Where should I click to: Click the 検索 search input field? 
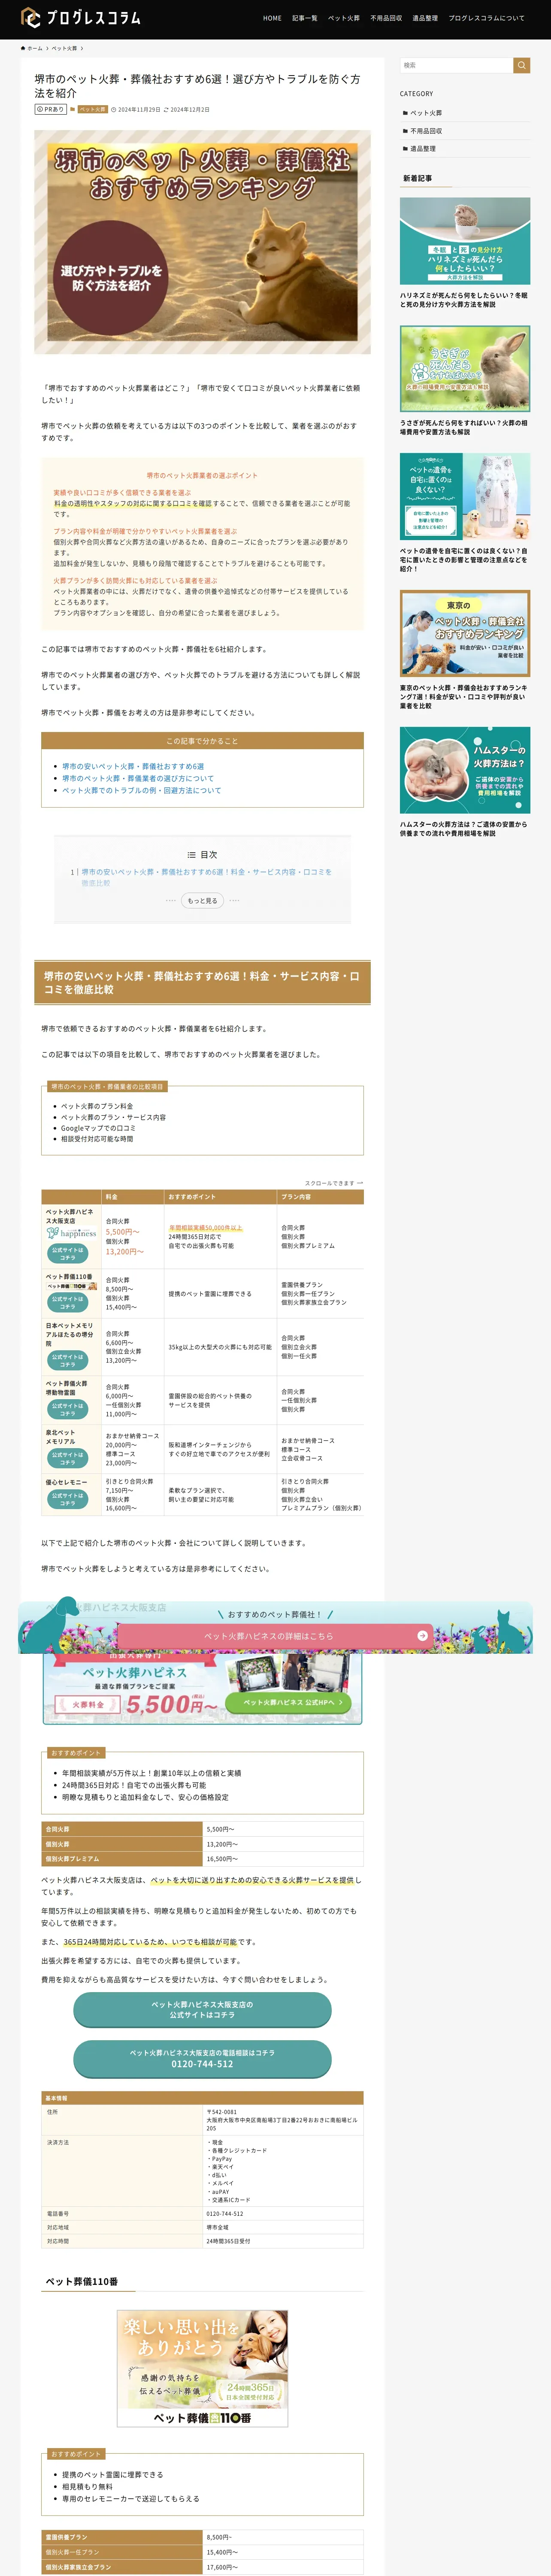(457, 65)
